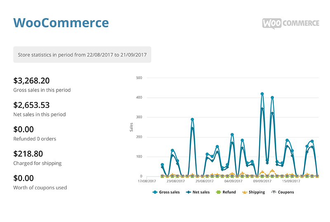Select the store statistics period banner
This screenshot has width=330, height=222.
(82, 54)
